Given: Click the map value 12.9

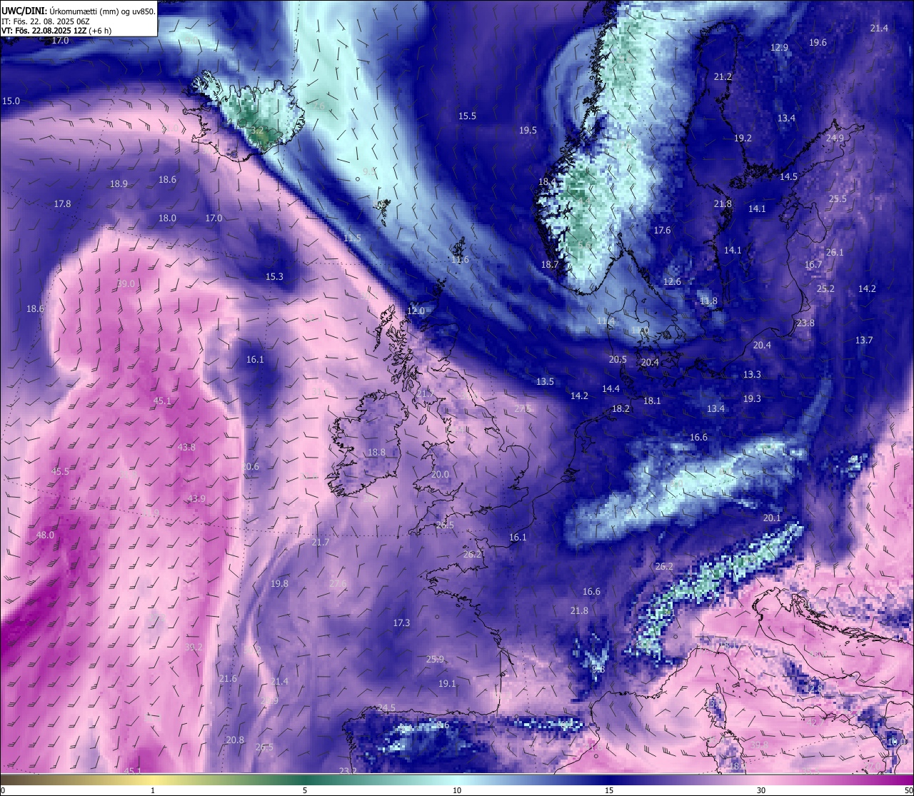Looking at the screenshot, I should pyautogui.click(x=780, y=48).
